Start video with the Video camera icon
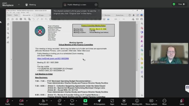 point(21,101)
